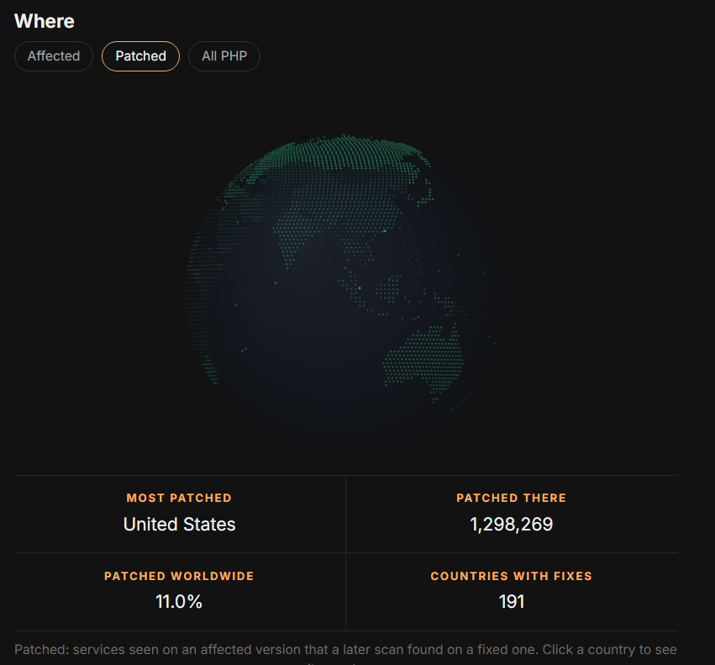This screenshot has height=665, width=715.
Task: Switch to the All PHP view
Action: coord(224,56)
